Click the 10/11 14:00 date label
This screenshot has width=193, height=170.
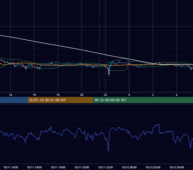(x=11, y=167)
